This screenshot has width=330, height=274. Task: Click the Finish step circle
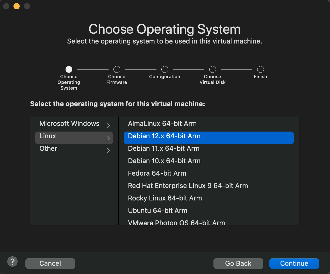(261, 69)
